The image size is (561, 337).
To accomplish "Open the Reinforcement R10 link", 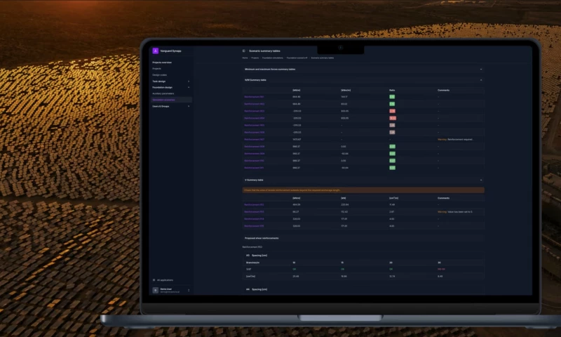I will [x=254, y=161].
